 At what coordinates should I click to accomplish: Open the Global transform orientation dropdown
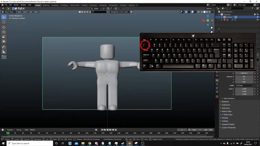point(96,9)
